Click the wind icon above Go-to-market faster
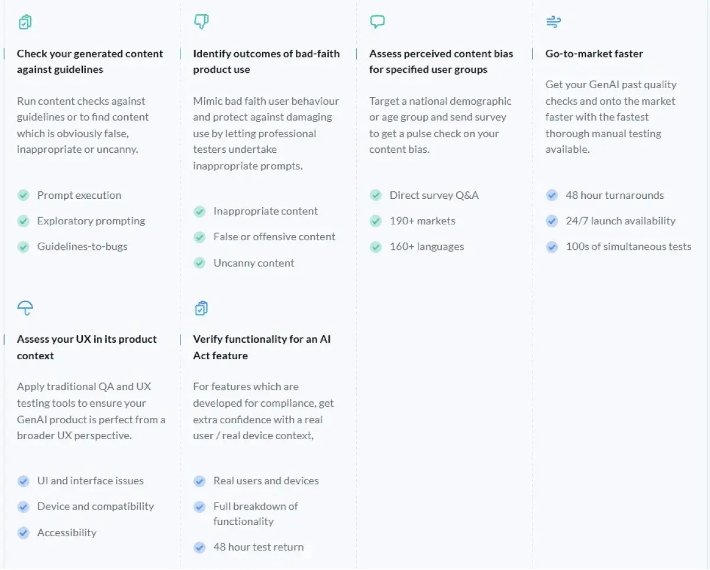The width and height of the screenshot is (710, 570). (553, 22)
